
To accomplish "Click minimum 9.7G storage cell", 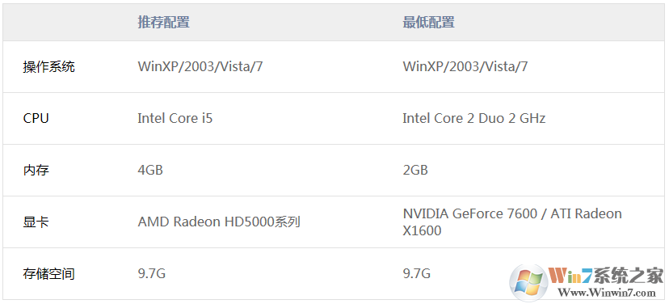I will tap(416, 274).
